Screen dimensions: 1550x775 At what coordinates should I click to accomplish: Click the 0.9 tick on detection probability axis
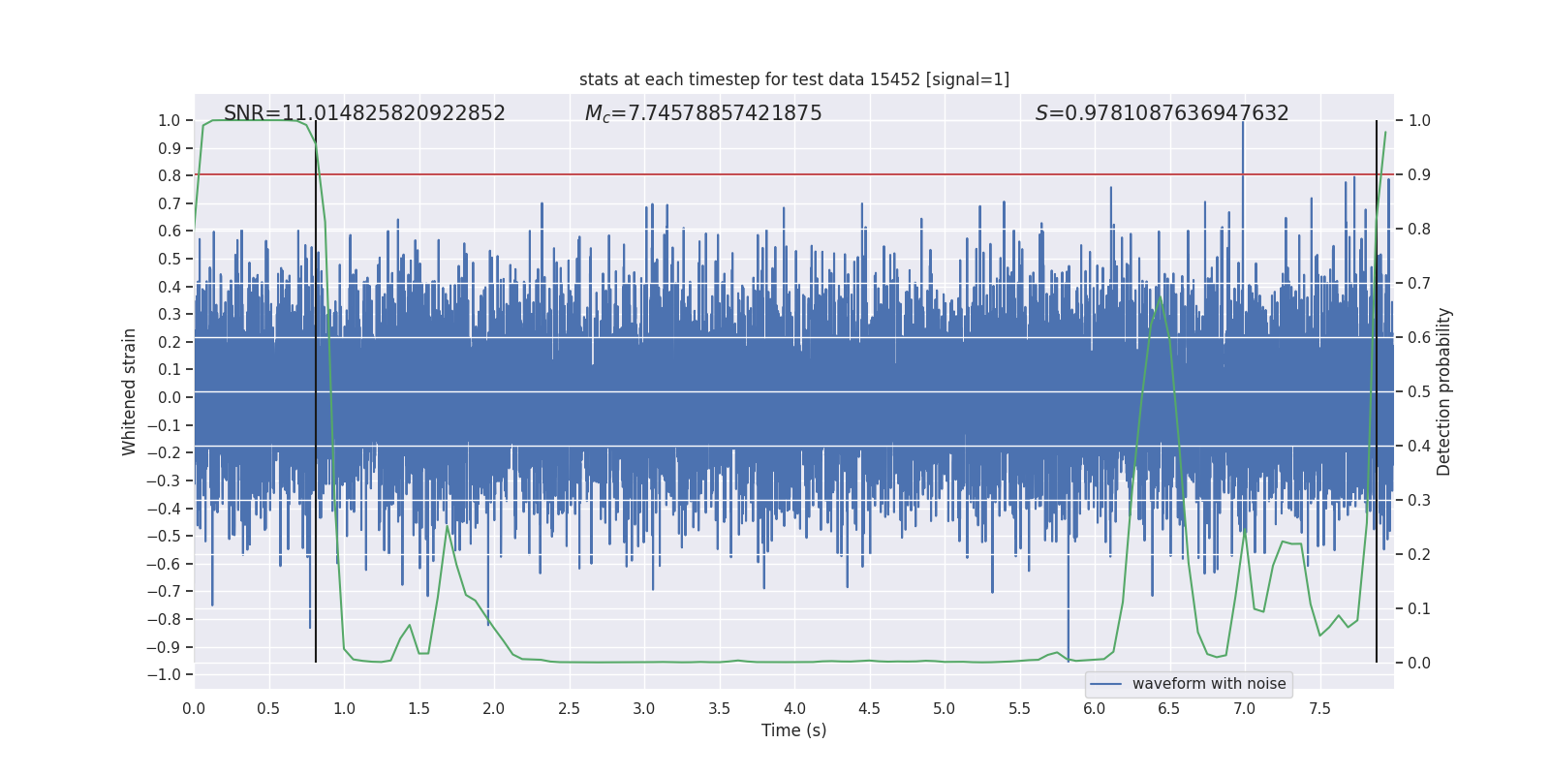tap(1419, 175)
